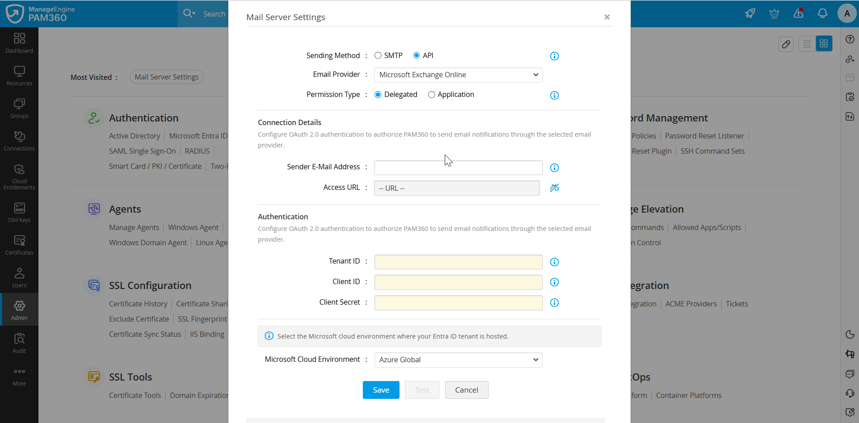This screenshot has width=859, height=423.
Task: Open Manage Agents link
Action: (x=134, y=227)
